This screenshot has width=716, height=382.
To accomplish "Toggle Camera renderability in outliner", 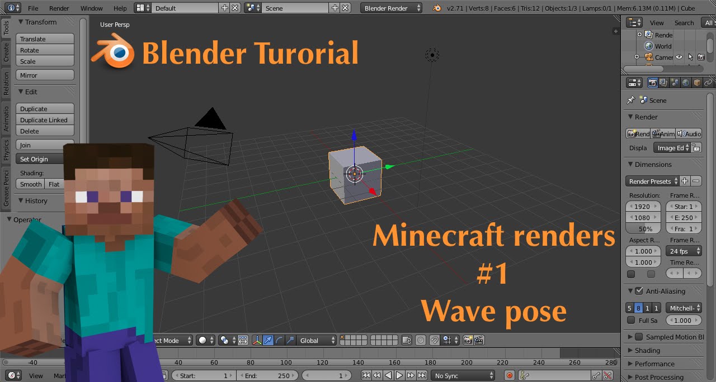I will [701, 57].
